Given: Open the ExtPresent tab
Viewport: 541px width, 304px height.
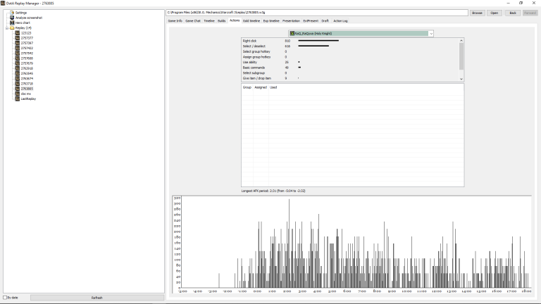Looking at the screenshot, I should click(x=311, y=21).
